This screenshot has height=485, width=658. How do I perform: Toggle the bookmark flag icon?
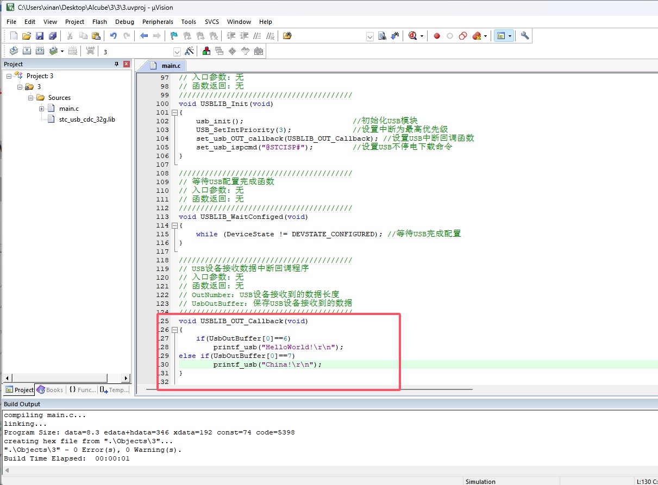[x=174, y=36]
